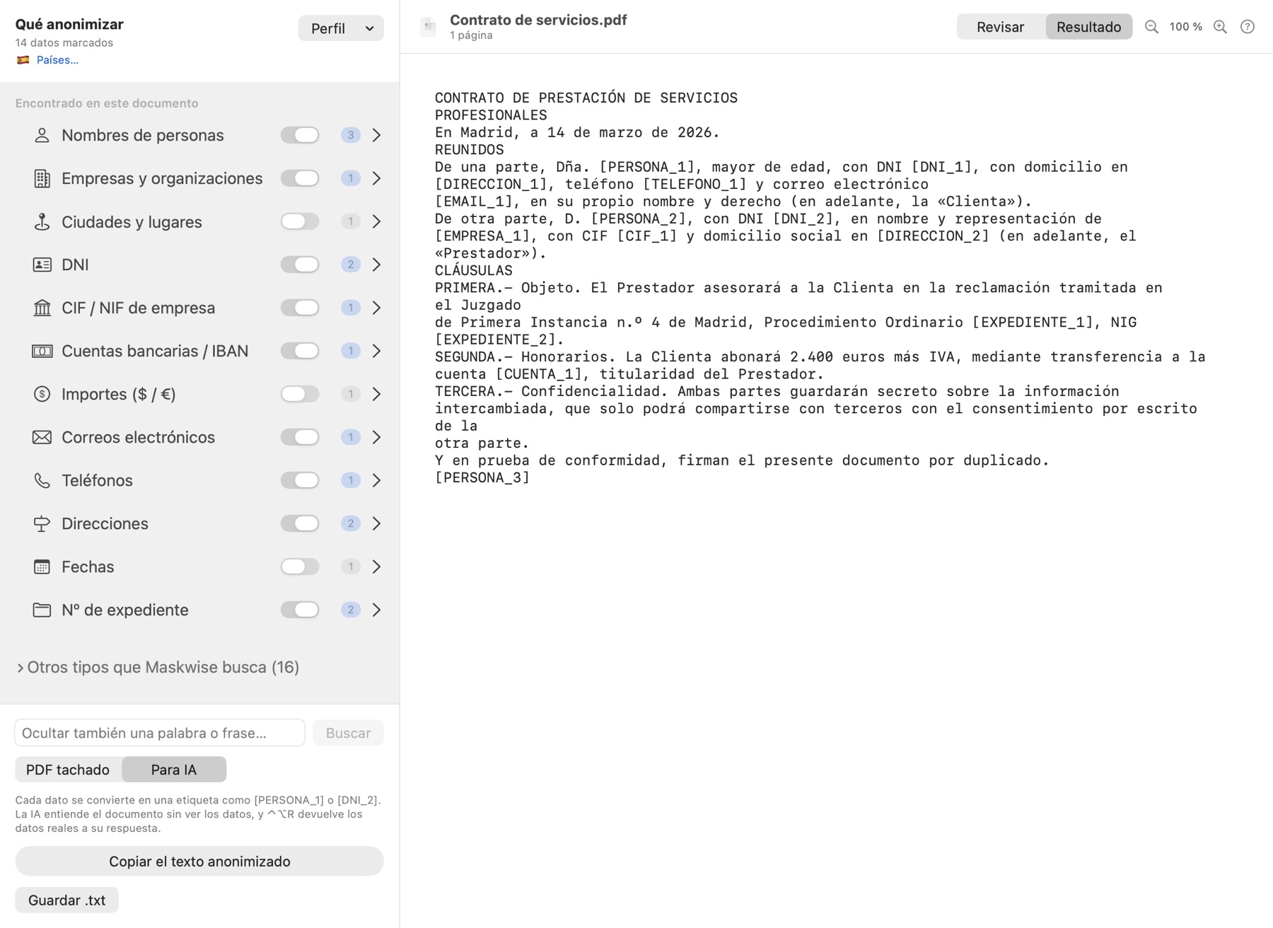
Task: Expand the CIF / NIF de empresa chevron
Action: (x=377, y=308)
